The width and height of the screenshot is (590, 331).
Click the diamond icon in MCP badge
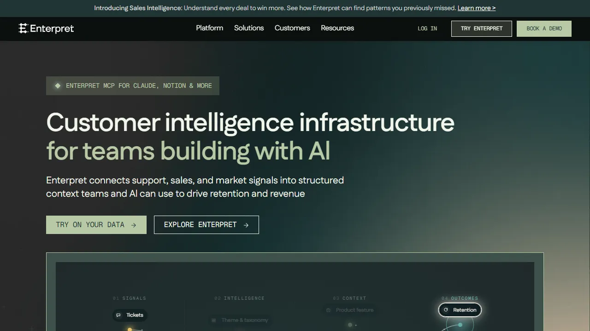pyautogui.click(x=58, y=86)
